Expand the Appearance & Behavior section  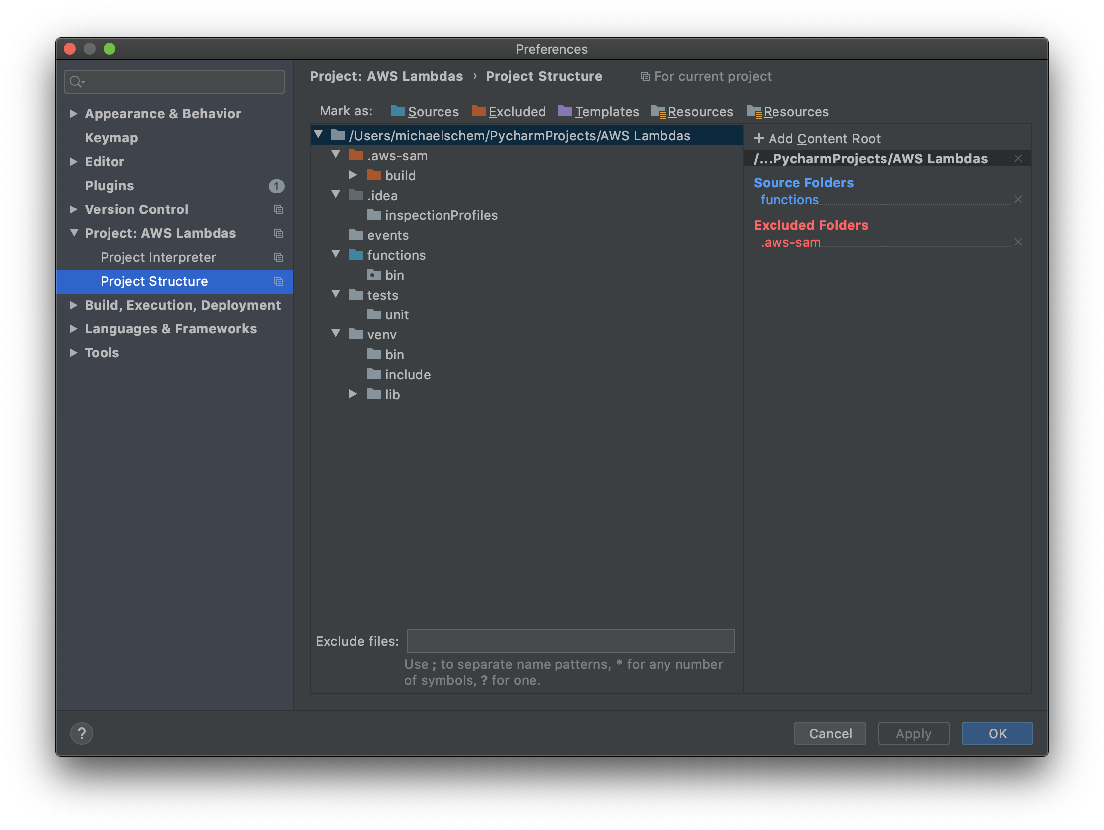click(73, 114)
